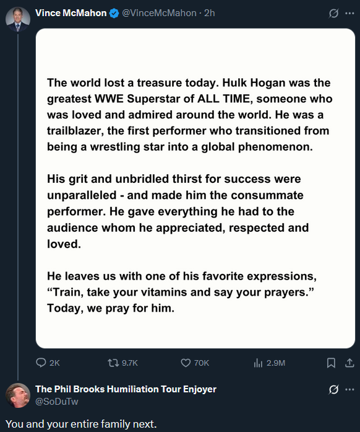Bookmark Vince McMahon's tweet
Image resolution: width=360 pixels, height=432 pixels.
tap(331, 363)
